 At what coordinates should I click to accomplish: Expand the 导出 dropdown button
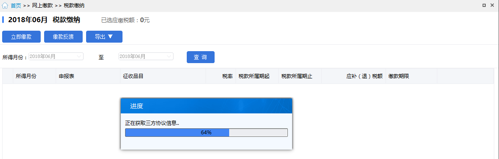coord(104,37)
